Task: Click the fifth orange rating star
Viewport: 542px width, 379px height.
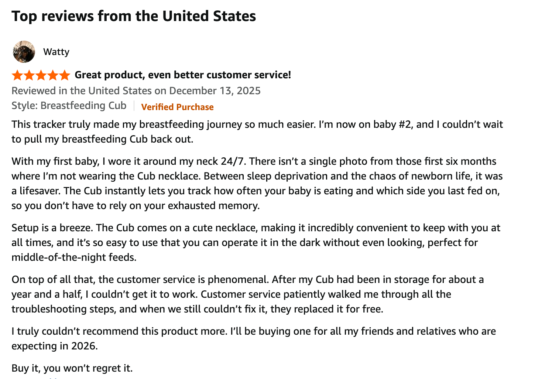Action: tap(65, 75)
